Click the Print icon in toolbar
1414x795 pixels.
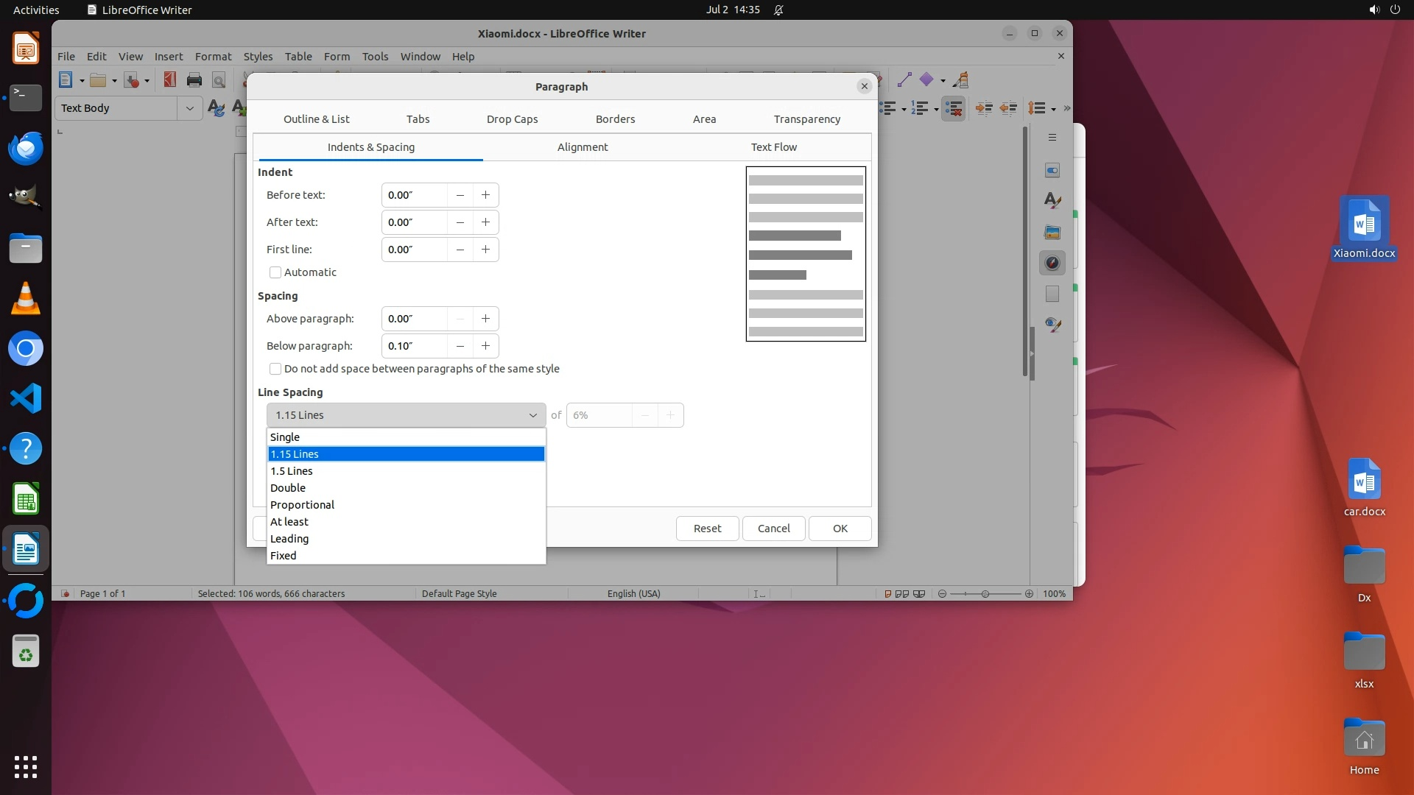click(194, 80)
